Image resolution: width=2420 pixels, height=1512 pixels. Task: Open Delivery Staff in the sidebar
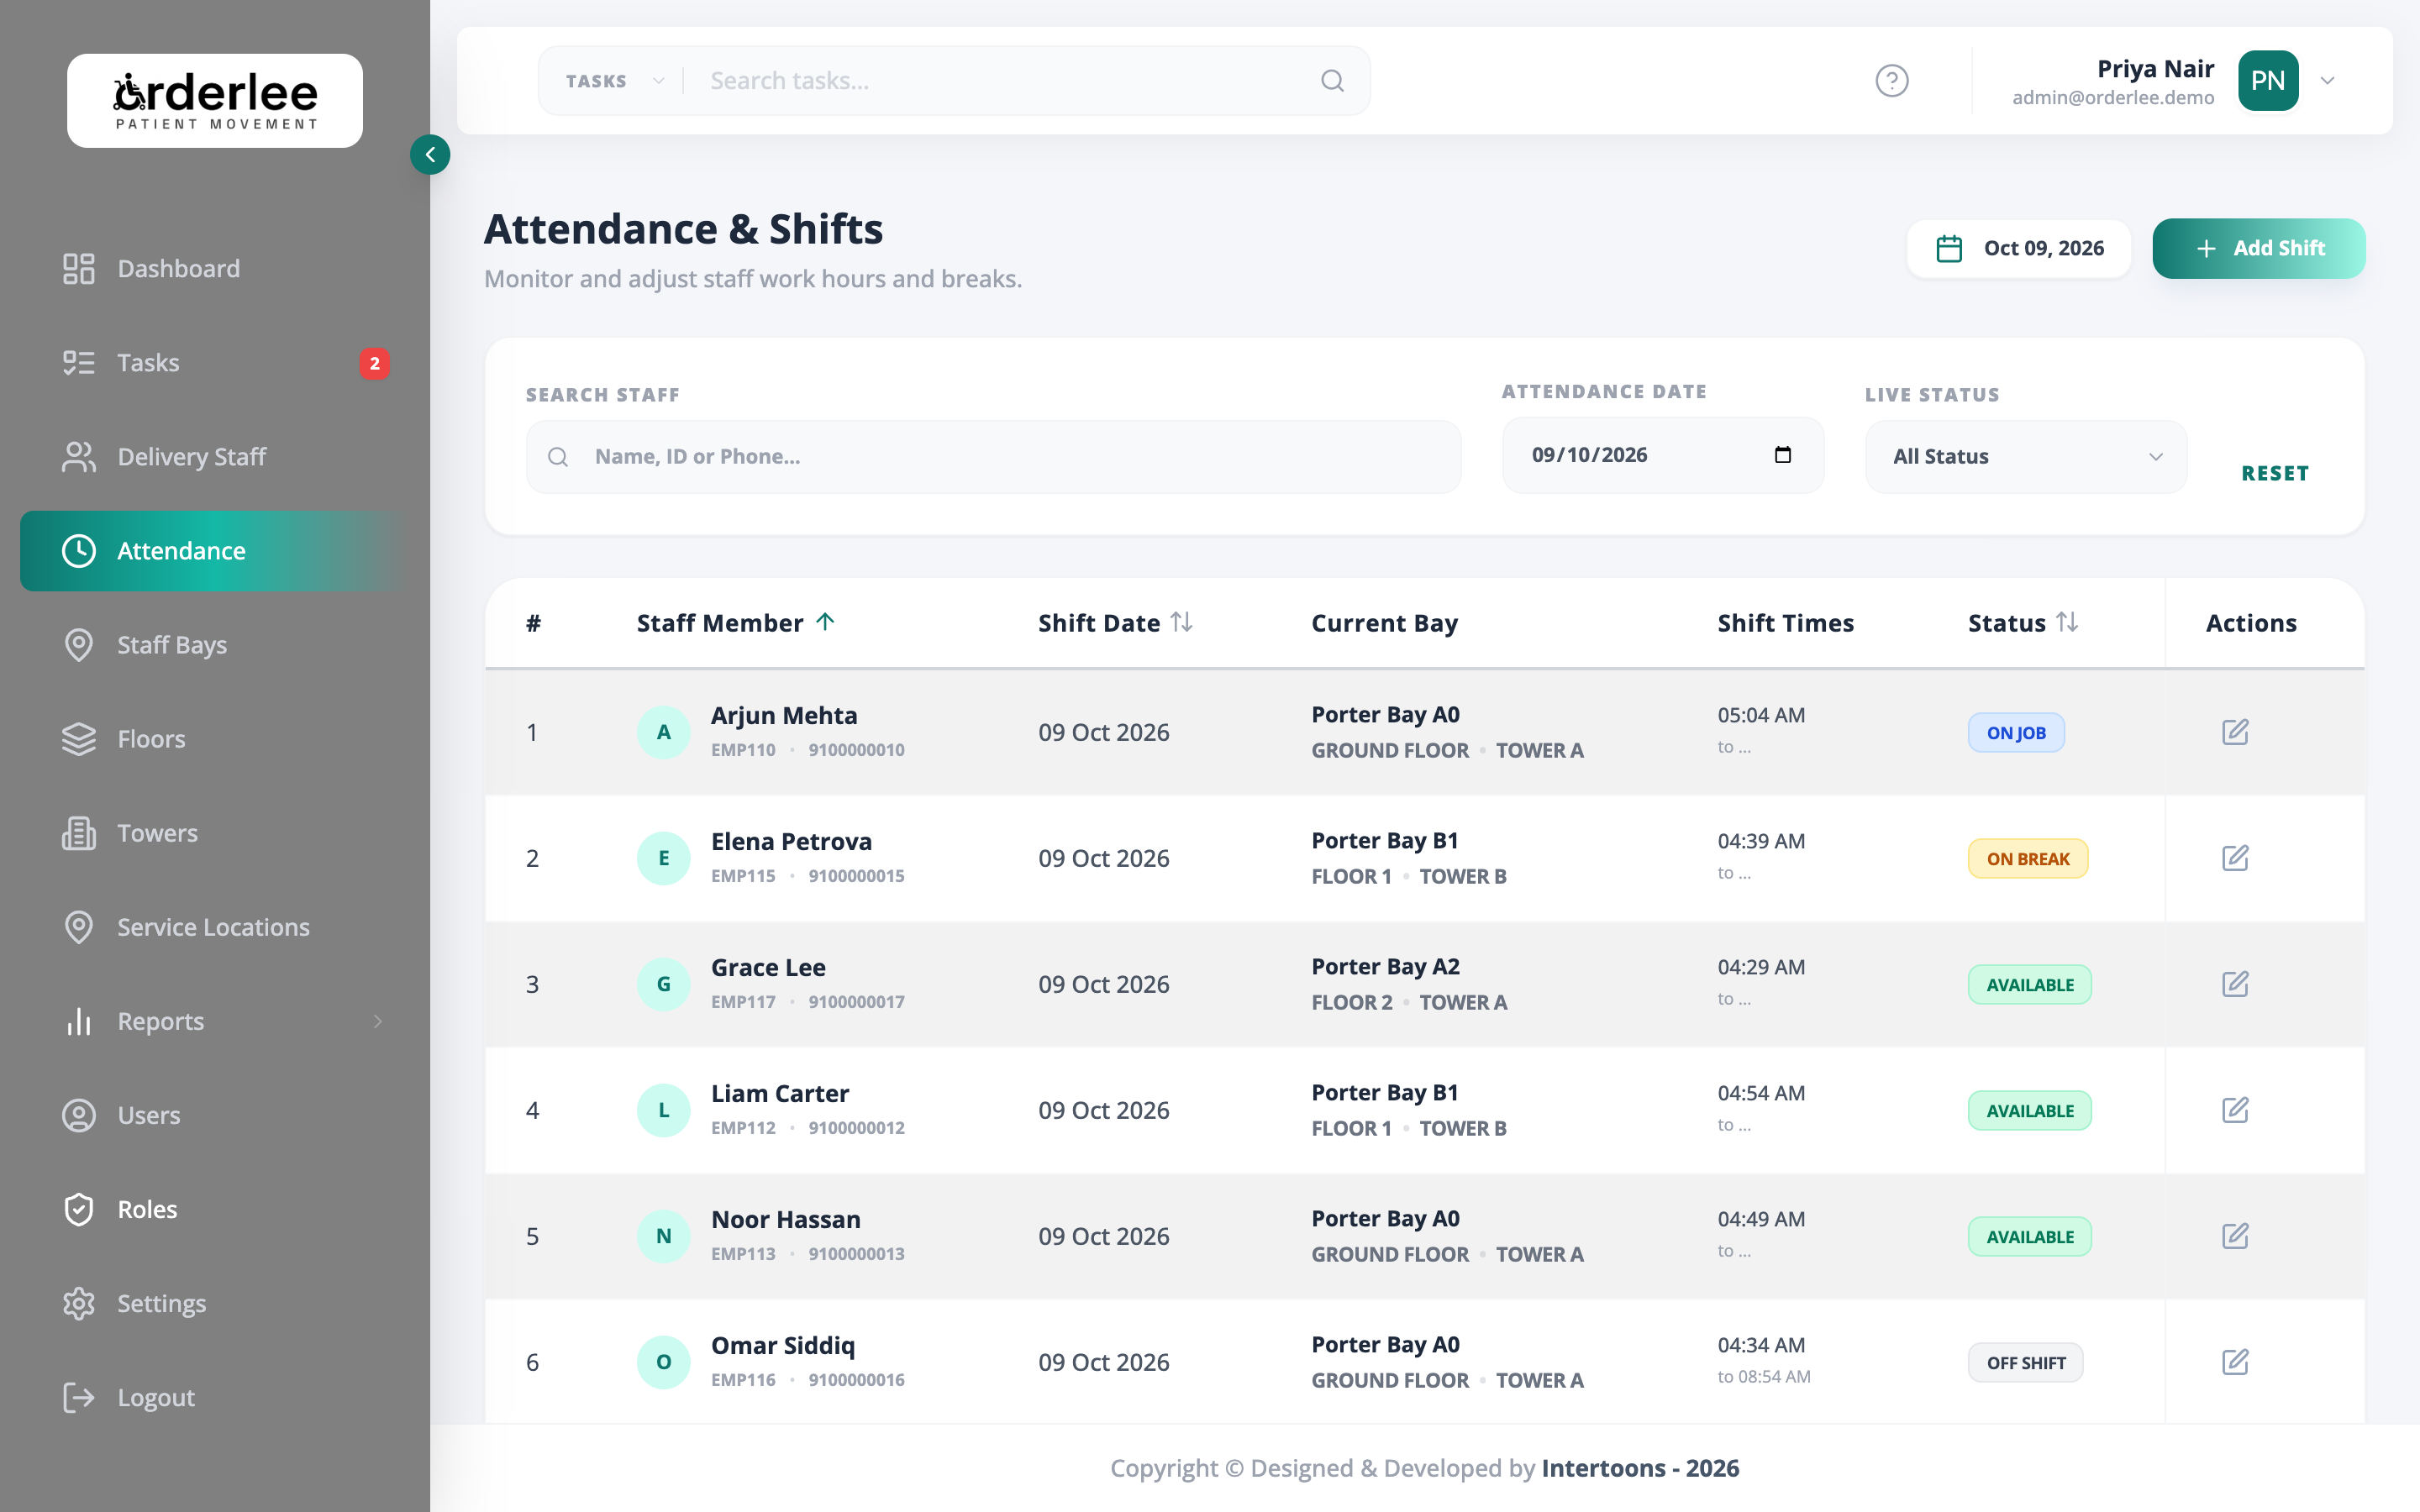[215, 457]
